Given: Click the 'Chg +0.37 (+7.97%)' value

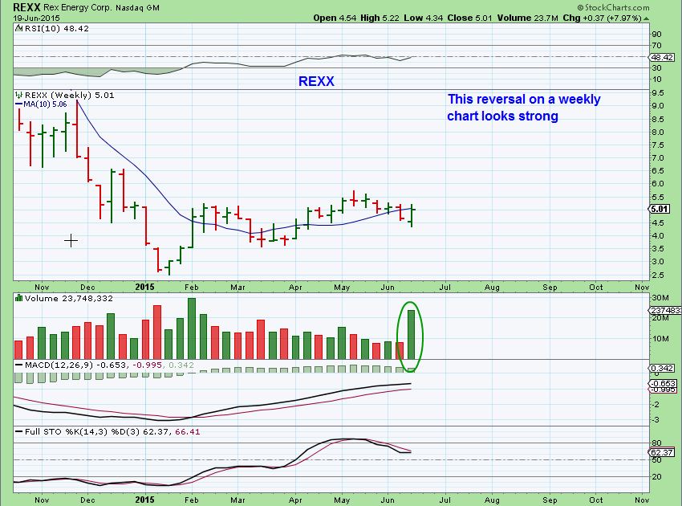Looking at the screenshot, I should tap(603, 18).
